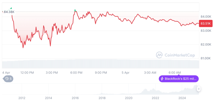Click the 12:00 PM time axis label
Viewport: 217px width, 101px height.
[27, 73]
